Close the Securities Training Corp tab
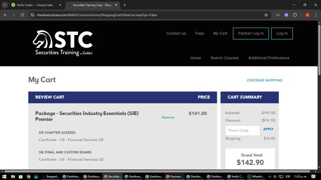Viewport: 321px width, 180px height. [116, 5]
